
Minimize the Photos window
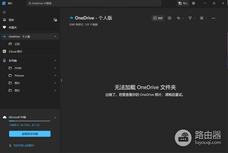[x=205, y=3]
